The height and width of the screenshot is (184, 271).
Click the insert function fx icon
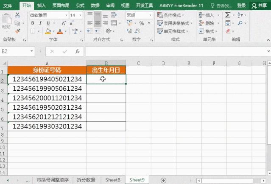point(77,51)
